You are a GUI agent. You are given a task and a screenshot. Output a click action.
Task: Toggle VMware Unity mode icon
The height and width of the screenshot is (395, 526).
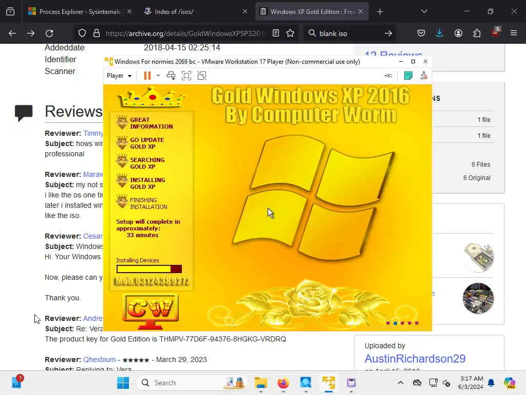(202, 76)
